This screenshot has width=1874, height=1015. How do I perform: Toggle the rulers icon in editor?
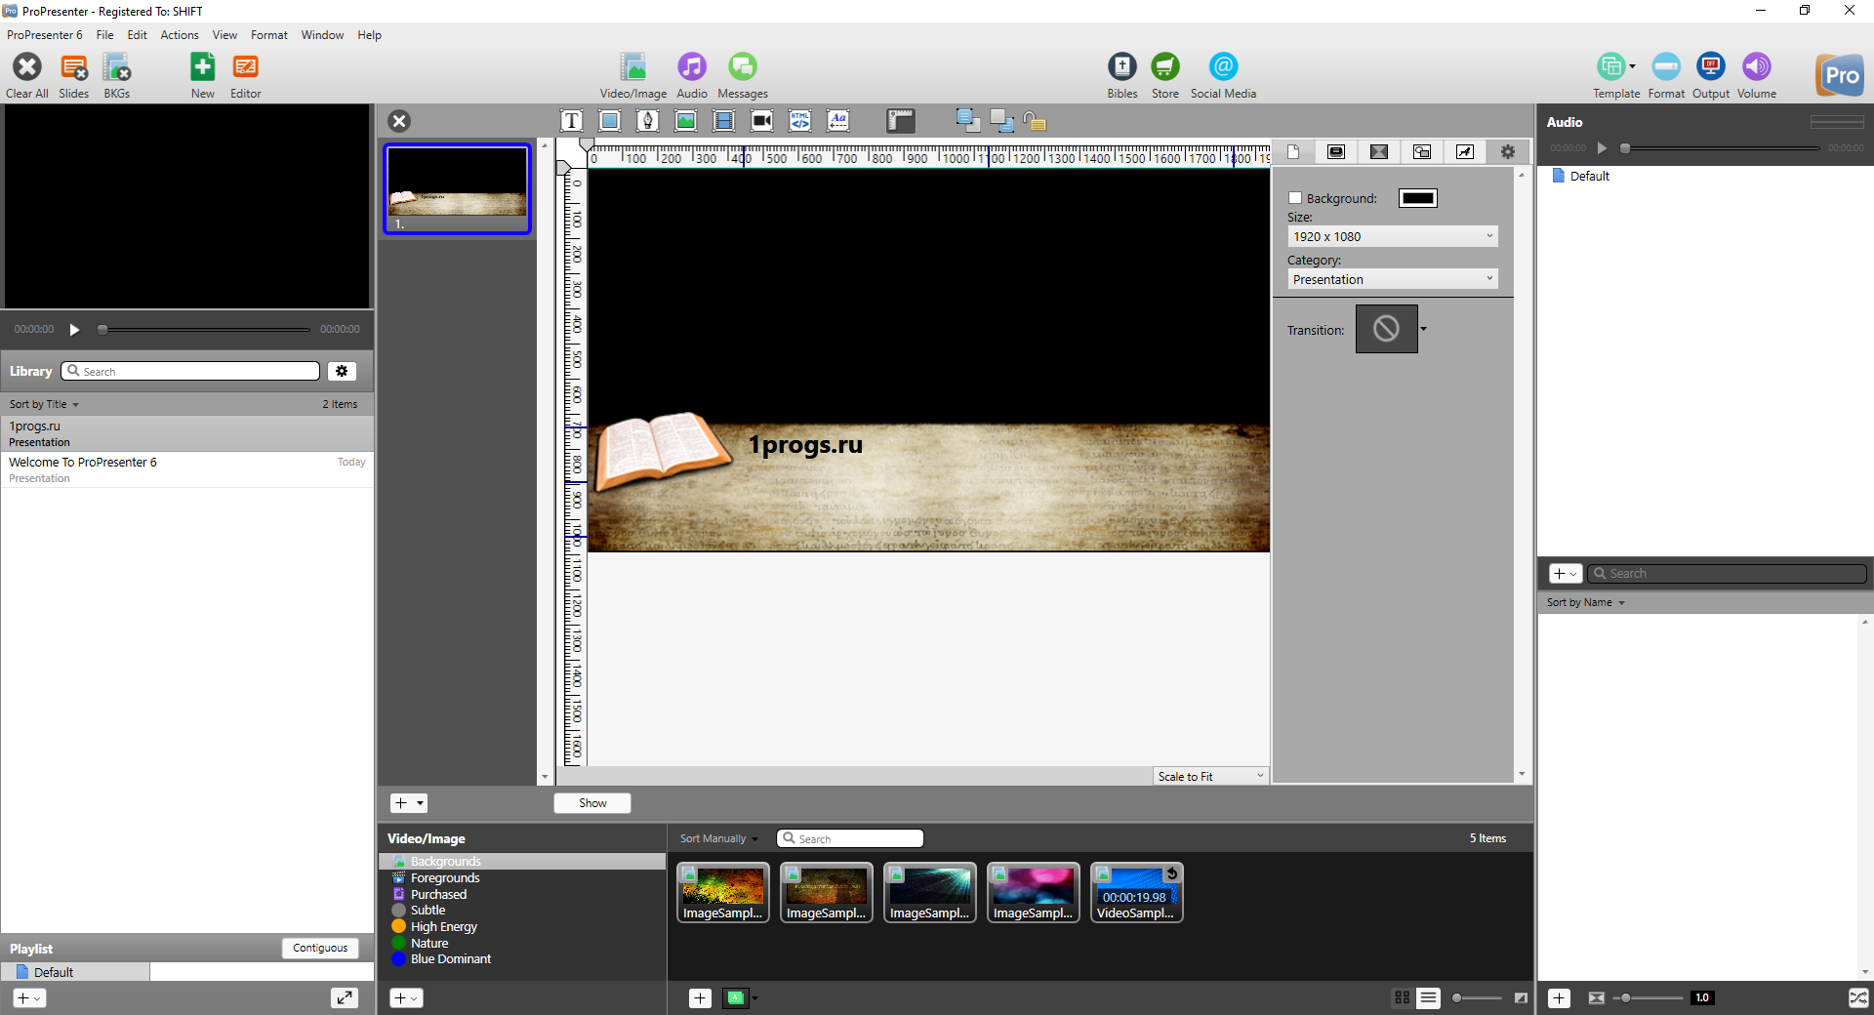click(x=901, y=121)
